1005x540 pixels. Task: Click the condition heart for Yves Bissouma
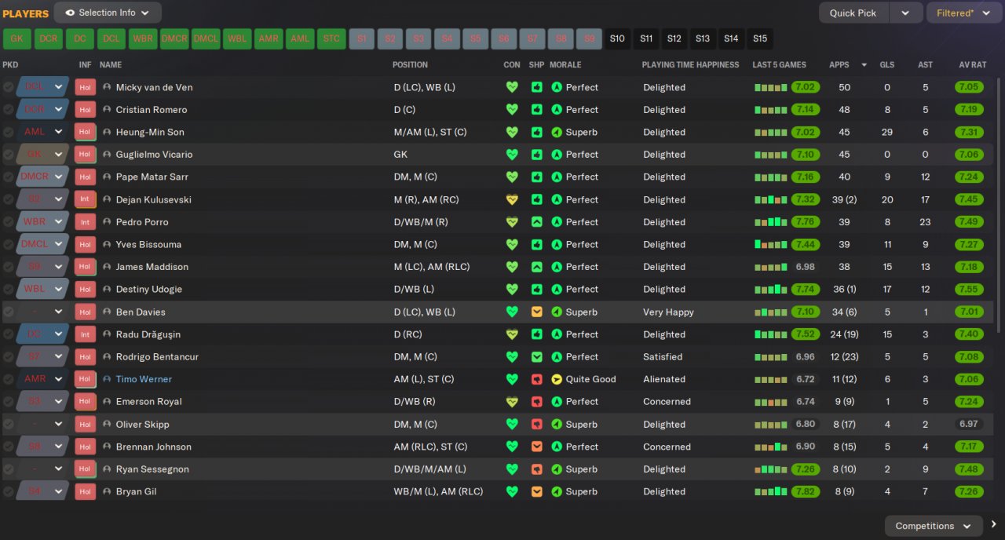pos(512,244)
